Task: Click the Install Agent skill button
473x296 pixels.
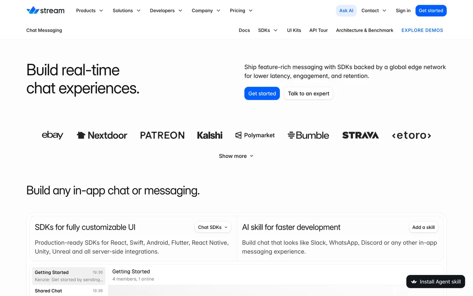Action: tap(436, 282)
